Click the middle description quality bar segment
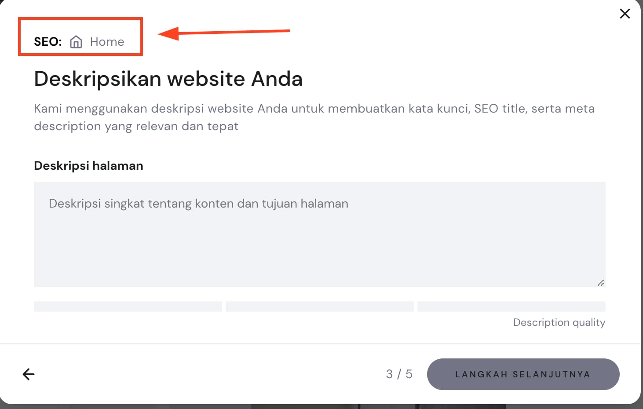Image resolution: width=643 pixels, height=409 pixels. point(319,307)
